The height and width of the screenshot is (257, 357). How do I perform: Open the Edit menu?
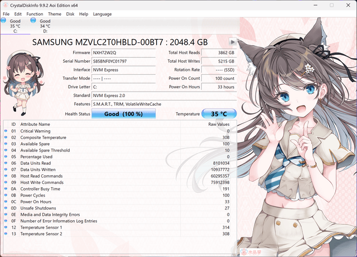coord(18,14)
